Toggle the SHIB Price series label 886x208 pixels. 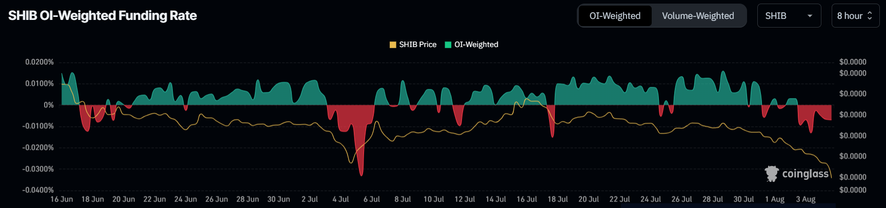point(417,44)
